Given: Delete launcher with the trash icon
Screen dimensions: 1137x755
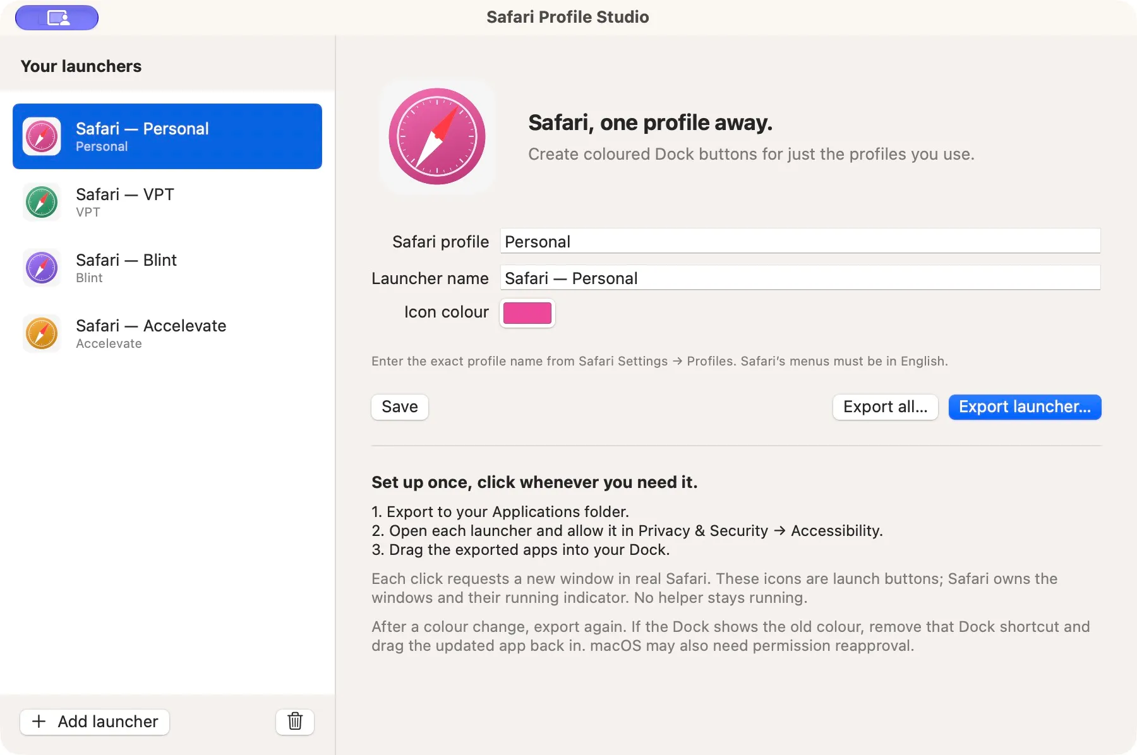Looking at the screenshot, I should coord(295,722).
